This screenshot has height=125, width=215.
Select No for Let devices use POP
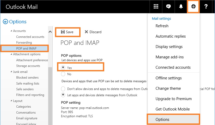coord(63,74)
